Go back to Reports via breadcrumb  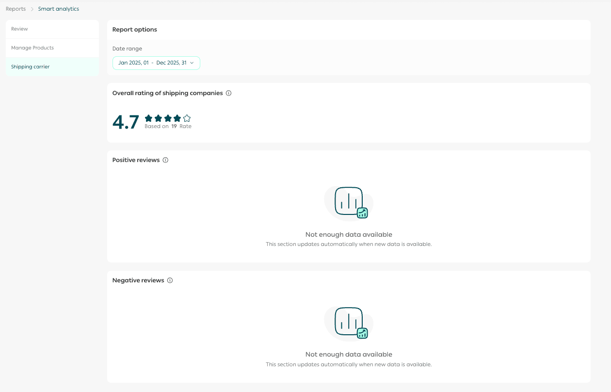click(16, 9)
